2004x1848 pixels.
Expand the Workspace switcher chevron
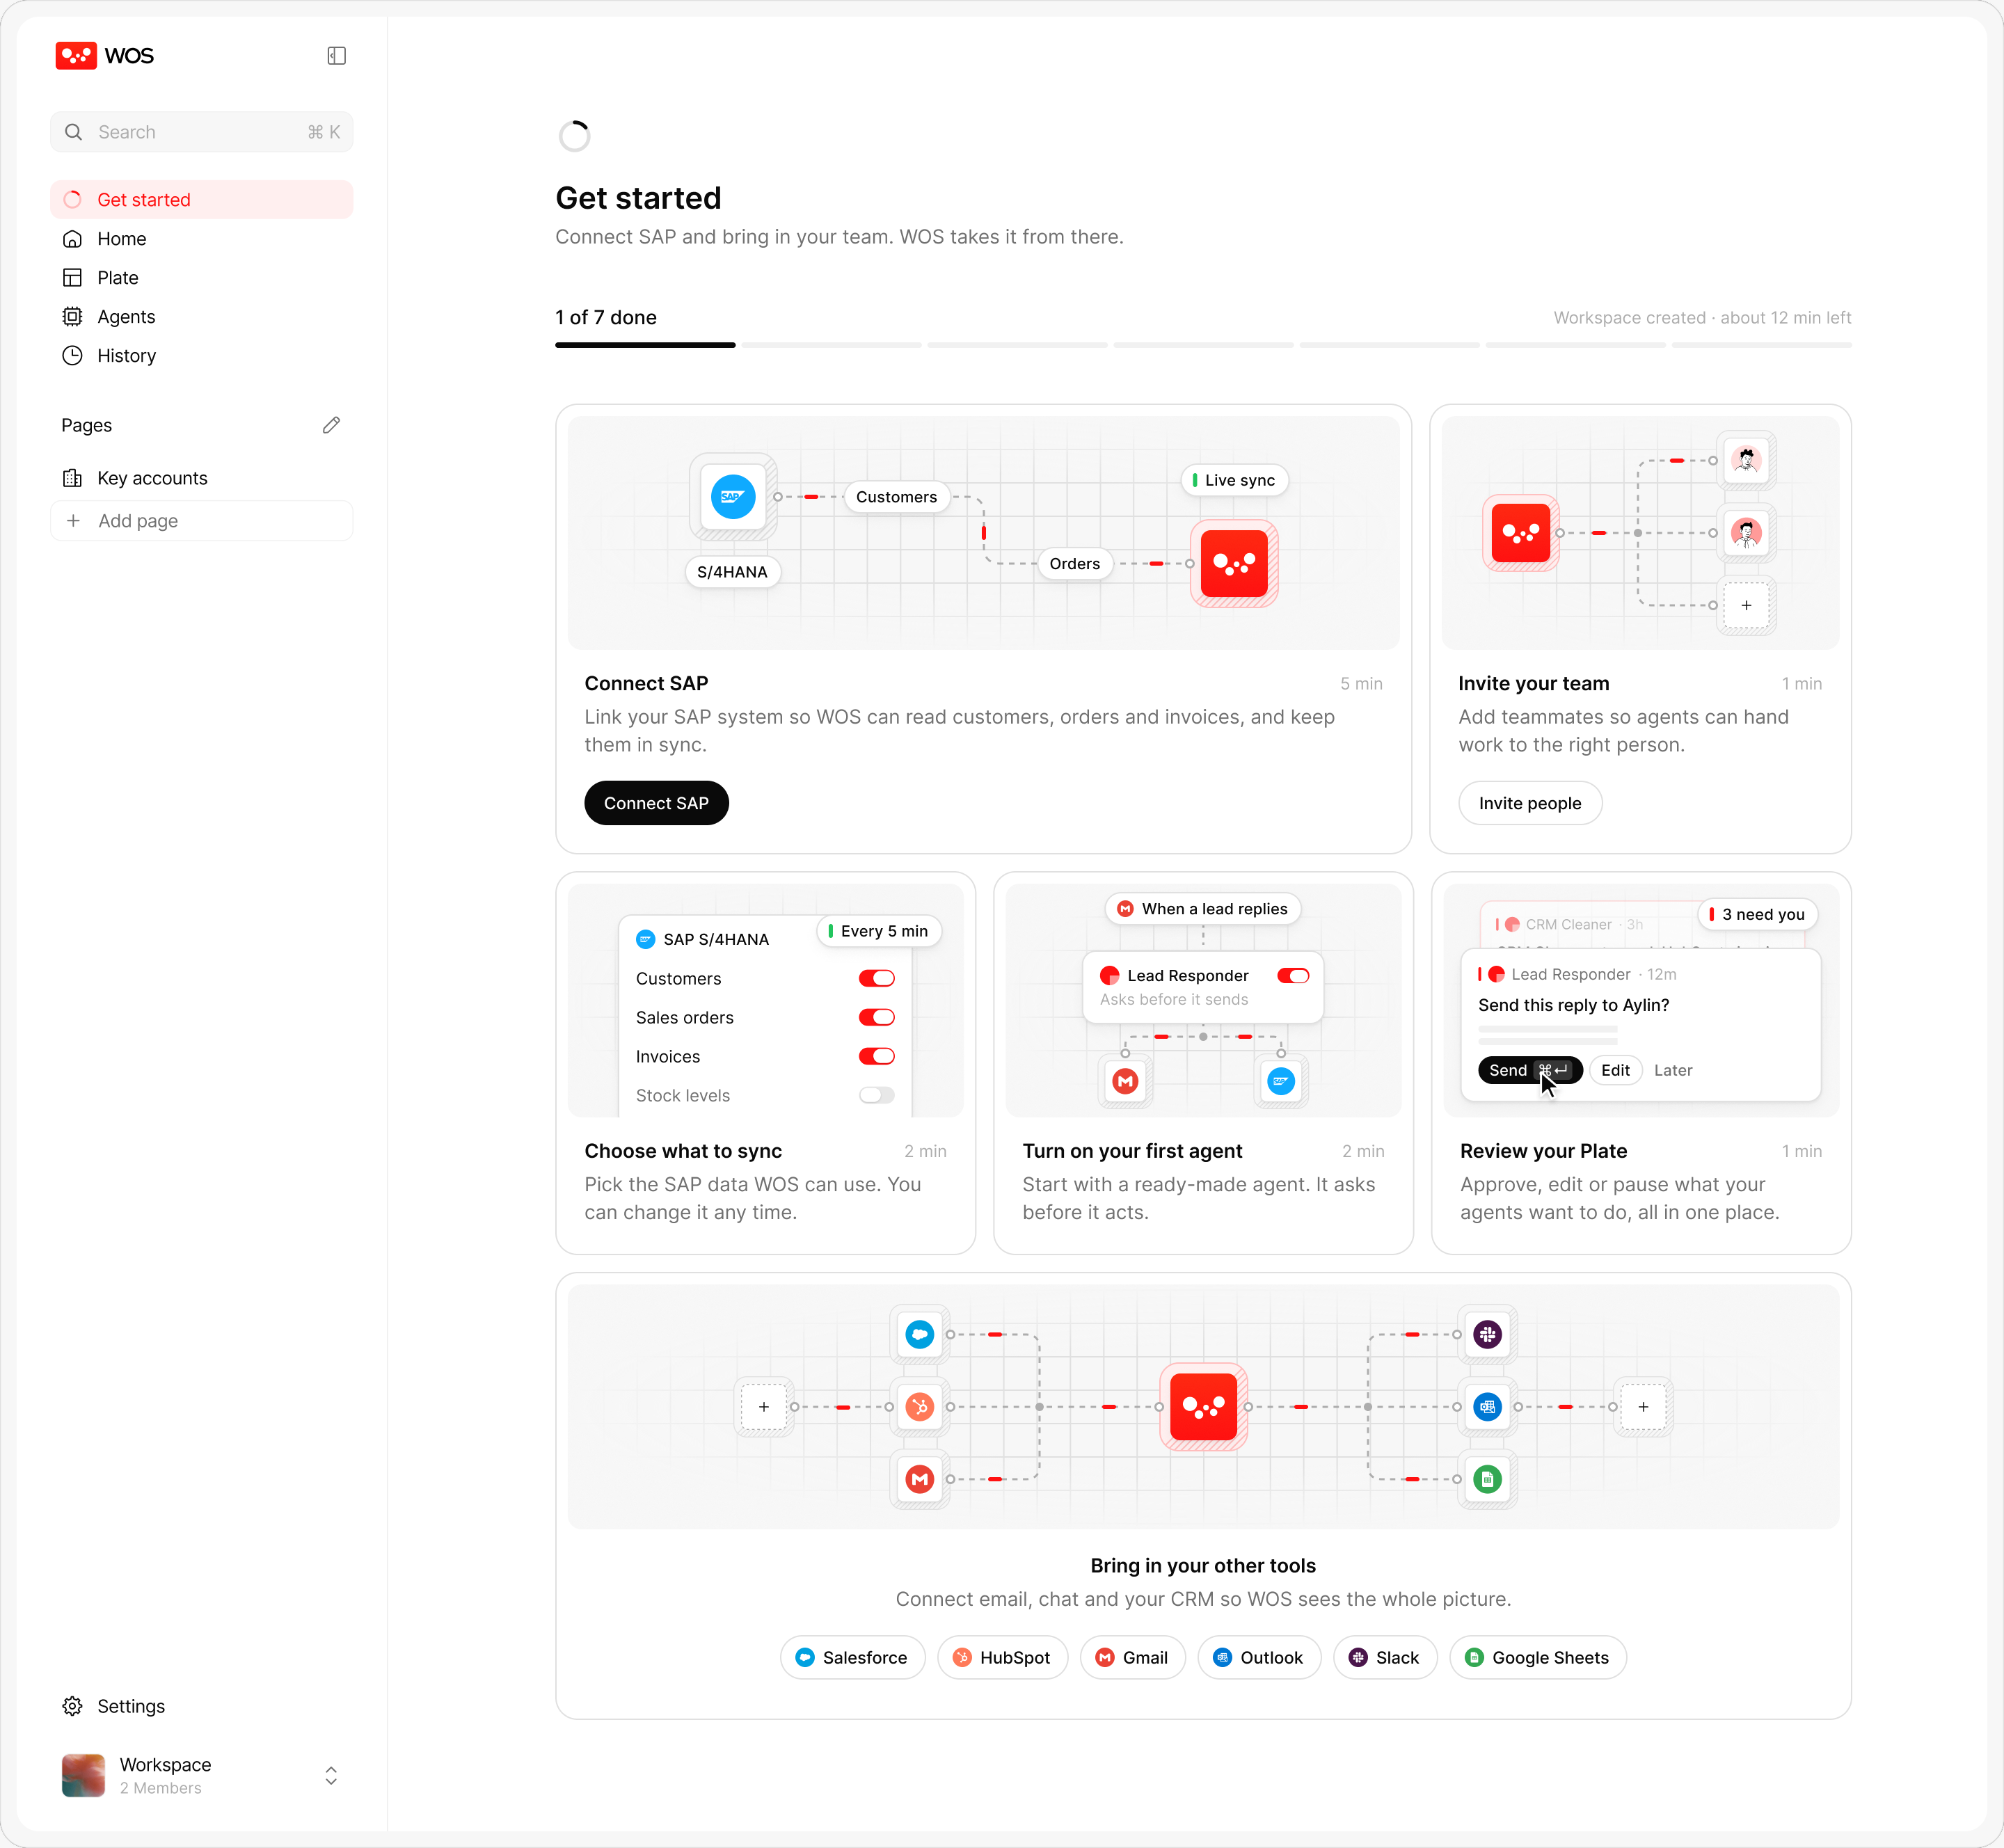(331, 1775)
